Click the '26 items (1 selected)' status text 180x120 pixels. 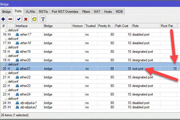point(15,115)
